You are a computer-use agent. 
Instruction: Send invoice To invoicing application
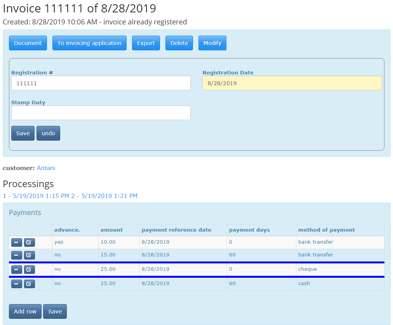89,43
